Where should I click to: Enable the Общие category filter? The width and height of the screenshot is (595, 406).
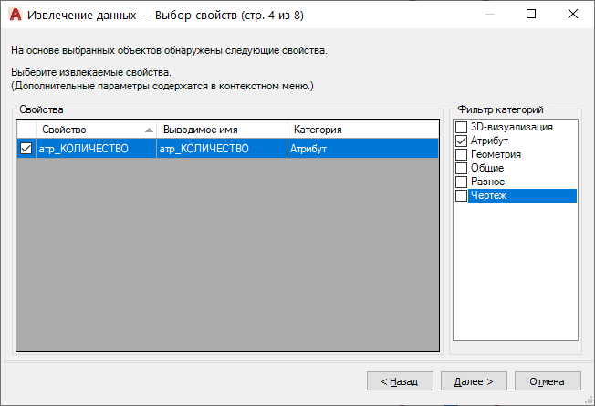[461, 168]
